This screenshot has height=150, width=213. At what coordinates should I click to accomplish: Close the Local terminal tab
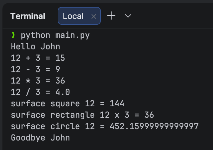click(94, 16)
